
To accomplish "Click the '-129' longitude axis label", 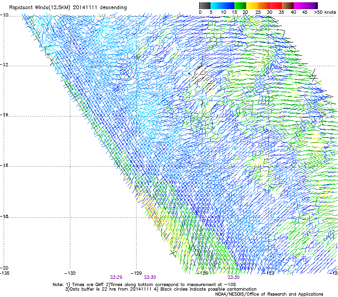I will click(x=136, y=273).
